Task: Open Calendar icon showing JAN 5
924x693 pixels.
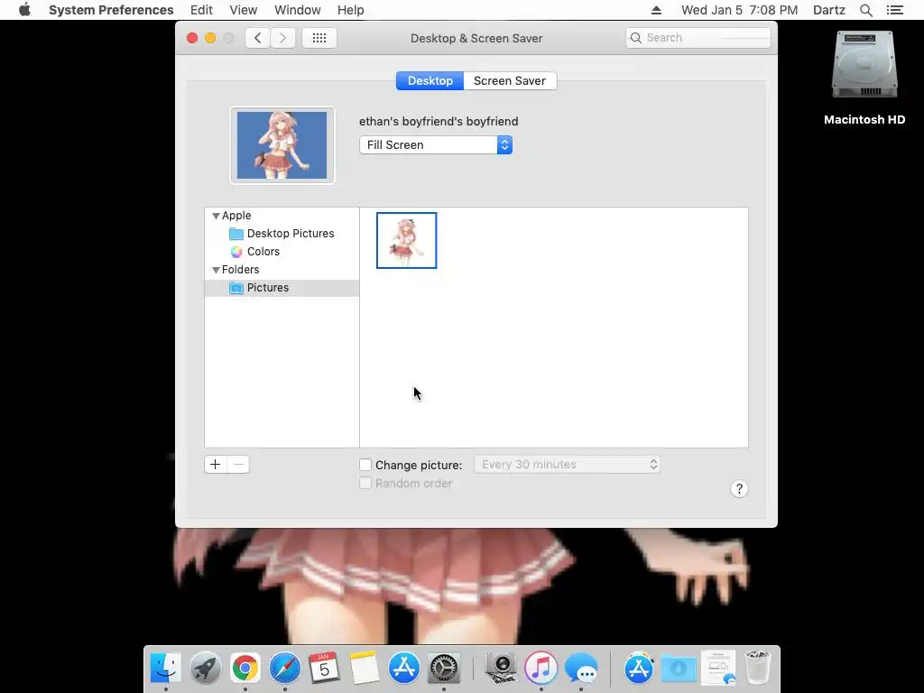Action: (x=324, y=668)
